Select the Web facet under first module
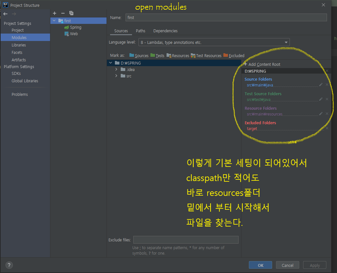 [x=73, y=34]
